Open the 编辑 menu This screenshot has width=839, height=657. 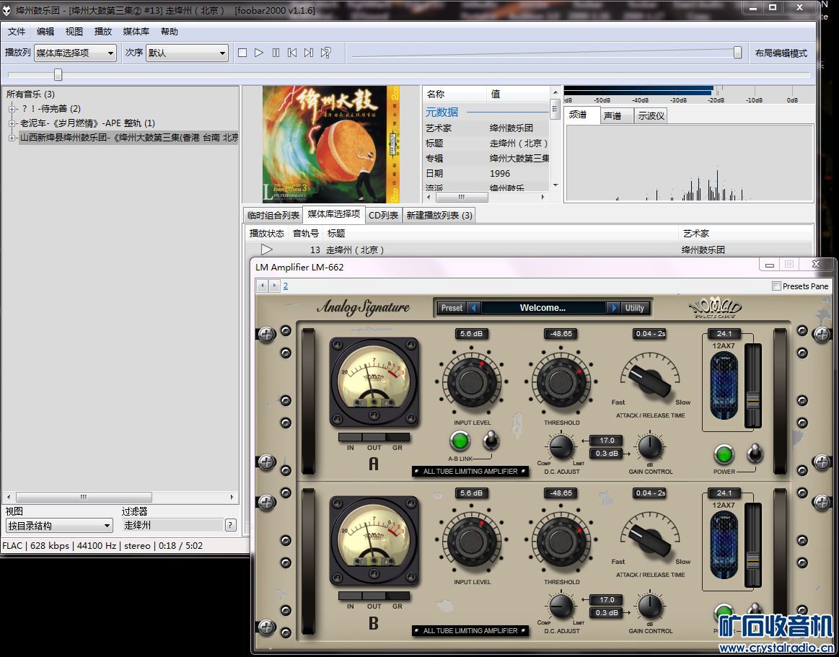tap(45, 32)
